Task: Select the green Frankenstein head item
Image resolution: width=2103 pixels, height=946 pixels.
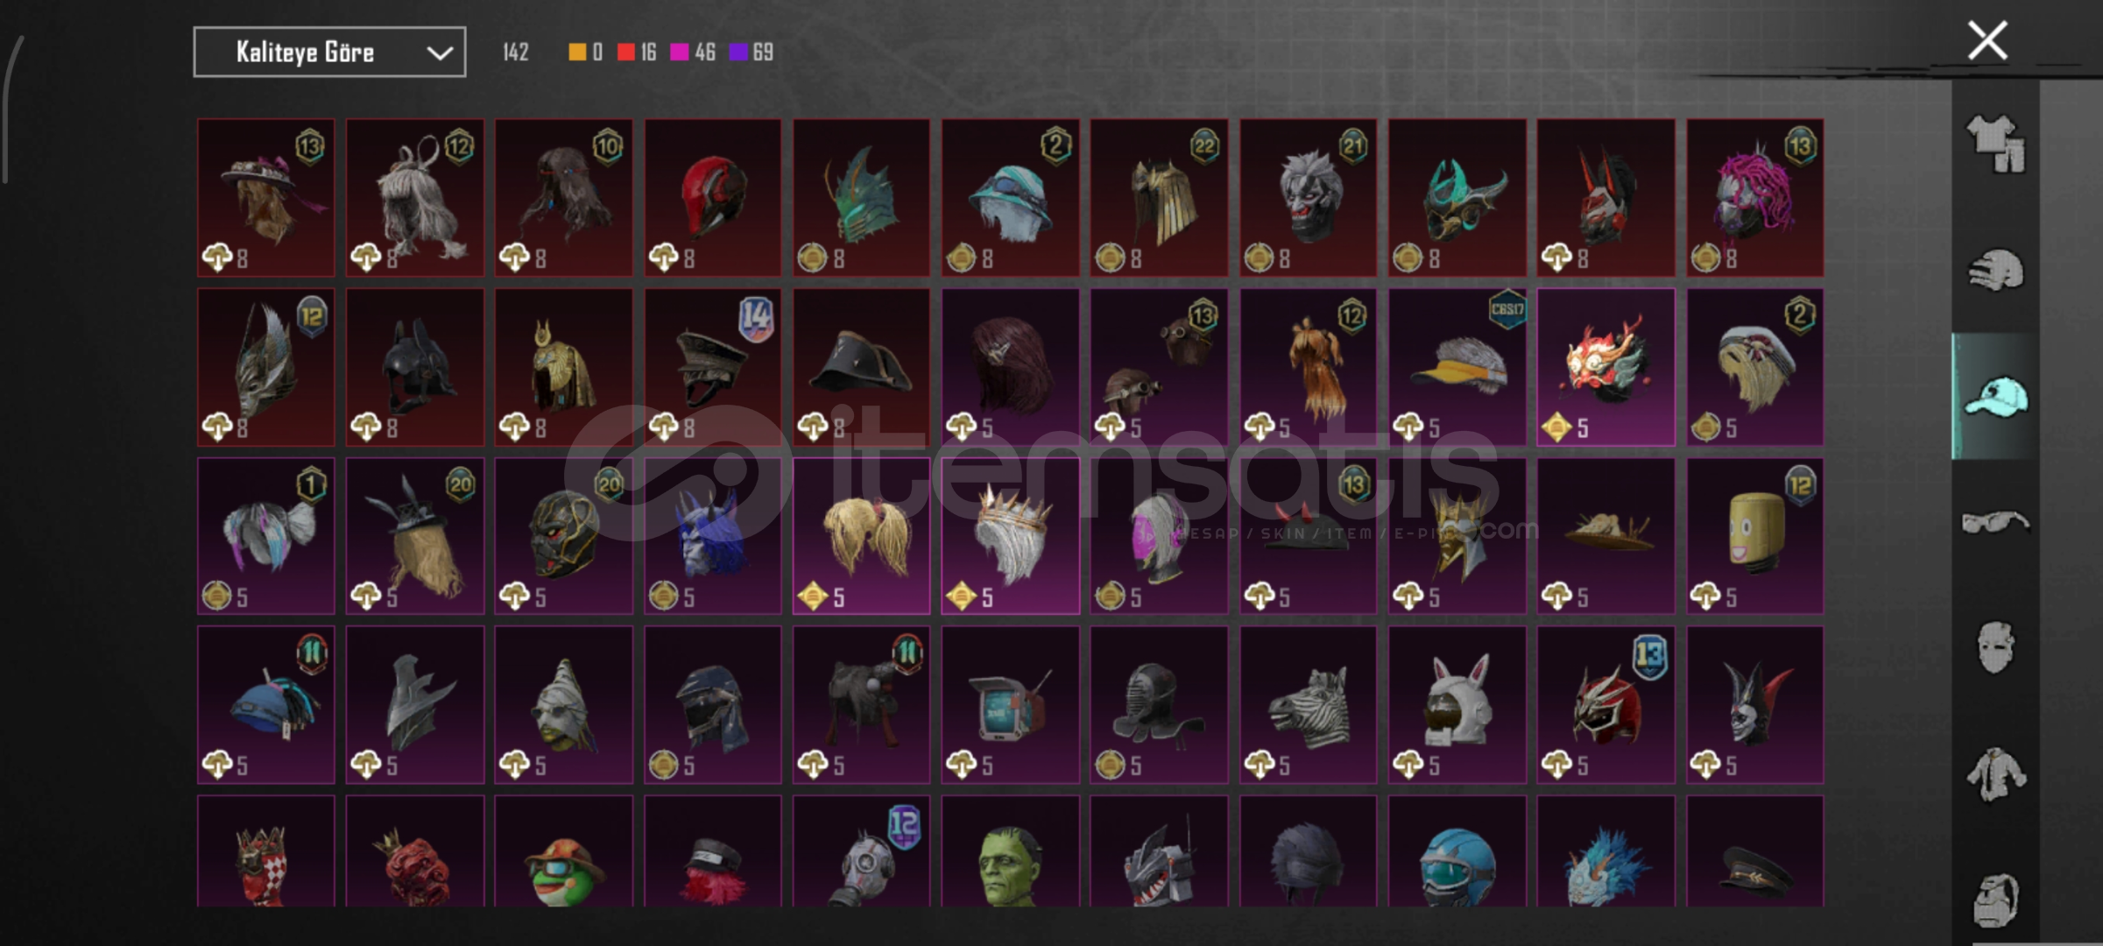Action: 1010,851
